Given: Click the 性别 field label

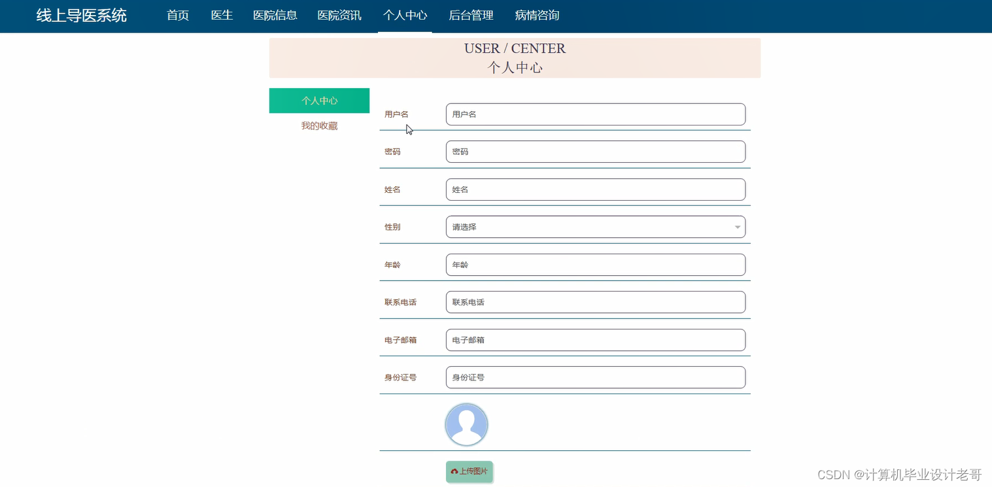Looking at the screenshot, I should 392,227.
